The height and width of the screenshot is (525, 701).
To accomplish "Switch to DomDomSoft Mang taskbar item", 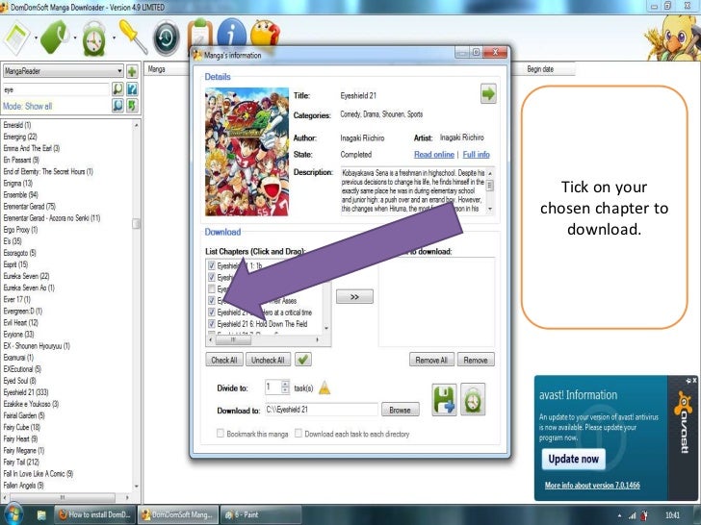I will tap(178, 514).
